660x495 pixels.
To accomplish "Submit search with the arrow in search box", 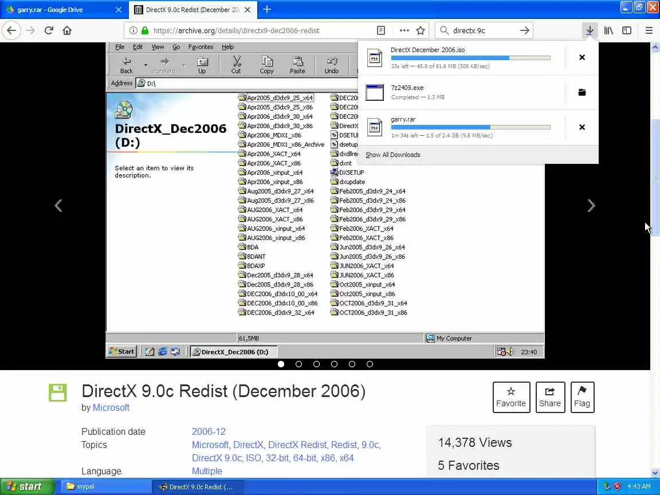I will coord(524,30).
